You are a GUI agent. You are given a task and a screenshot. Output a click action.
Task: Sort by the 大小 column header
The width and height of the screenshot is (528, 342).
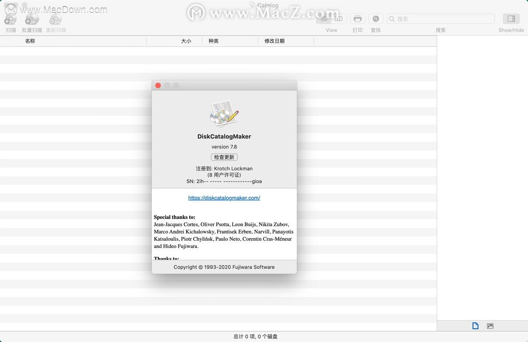186,41
